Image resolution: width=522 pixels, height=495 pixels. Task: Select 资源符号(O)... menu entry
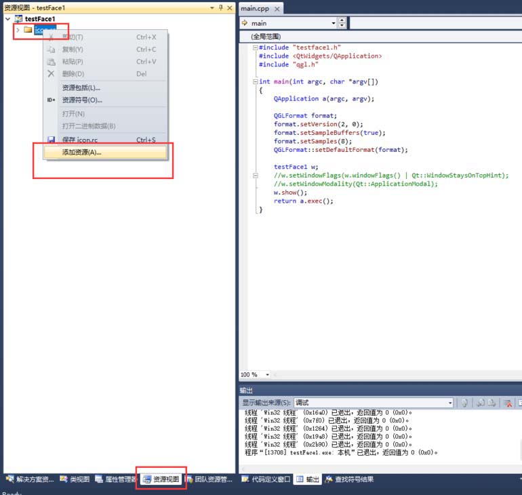click(x=81, y=100)
